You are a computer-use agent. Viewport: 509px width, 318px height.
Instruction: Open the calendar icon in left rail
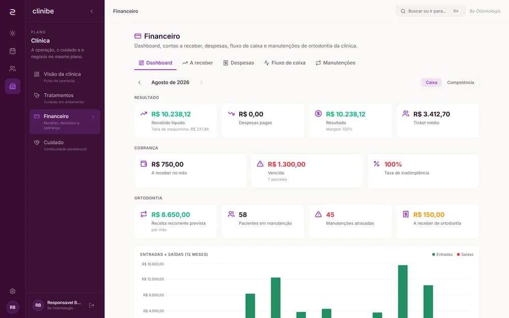(x=12, y=51)
